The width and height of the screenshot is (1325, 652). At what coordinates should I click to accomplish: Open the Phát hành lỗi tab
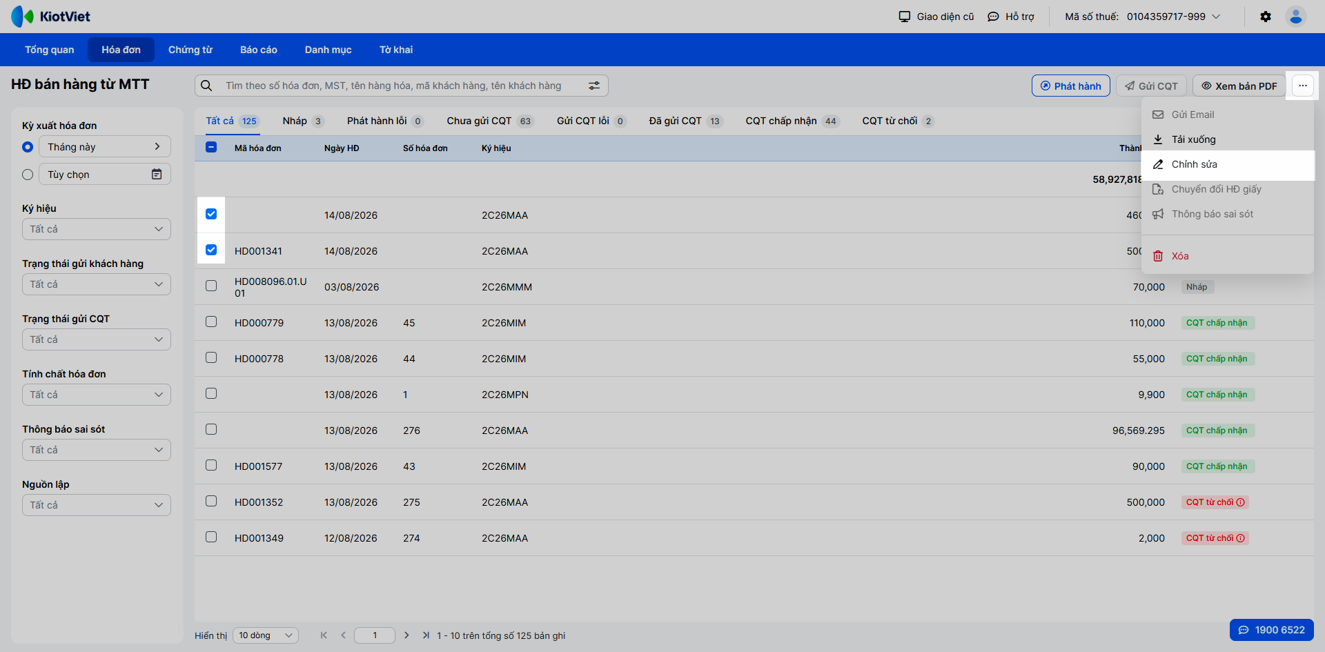[385, 121]
